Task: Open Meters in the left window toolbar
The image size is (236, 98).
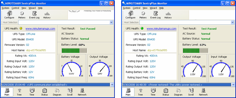Action: [x=22, y=15]
